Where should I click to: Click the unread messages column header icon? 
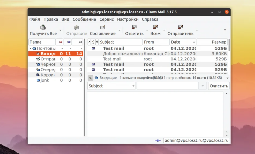pos(69,42)
